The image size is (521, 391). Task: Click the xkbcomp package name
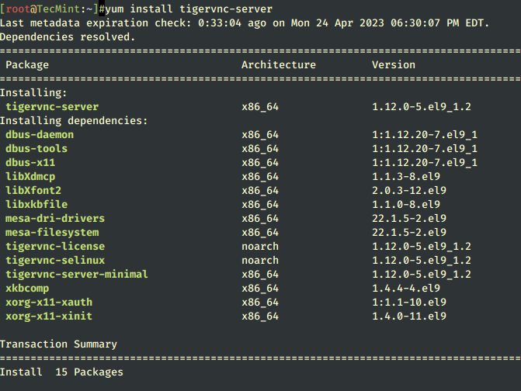coord(27,288)
